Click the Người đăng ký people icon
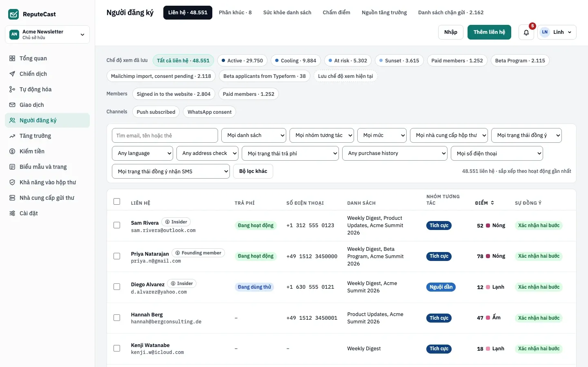This screenshot has width=588, height=367. click(x=12, y=120)
